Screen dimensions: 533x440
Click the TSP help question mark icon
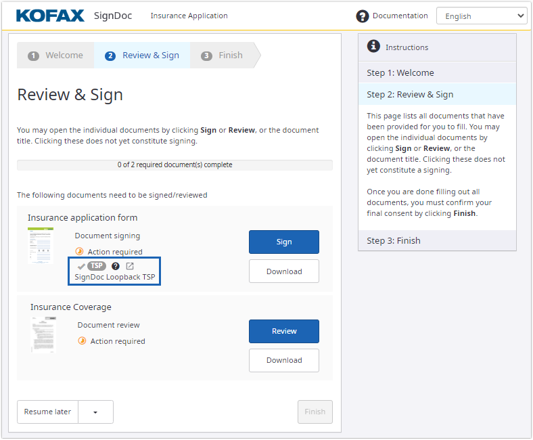(116, 266)
